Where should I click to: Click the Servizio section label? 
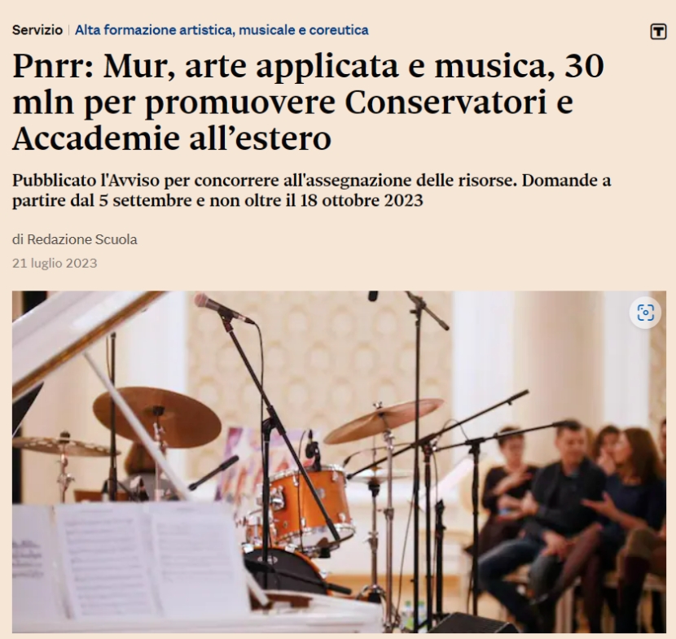coord(37,30)
